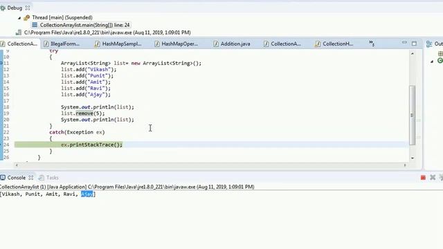Click the list.add("Vikash") line
The image size is (443, 249).
(x=89, y=69)
